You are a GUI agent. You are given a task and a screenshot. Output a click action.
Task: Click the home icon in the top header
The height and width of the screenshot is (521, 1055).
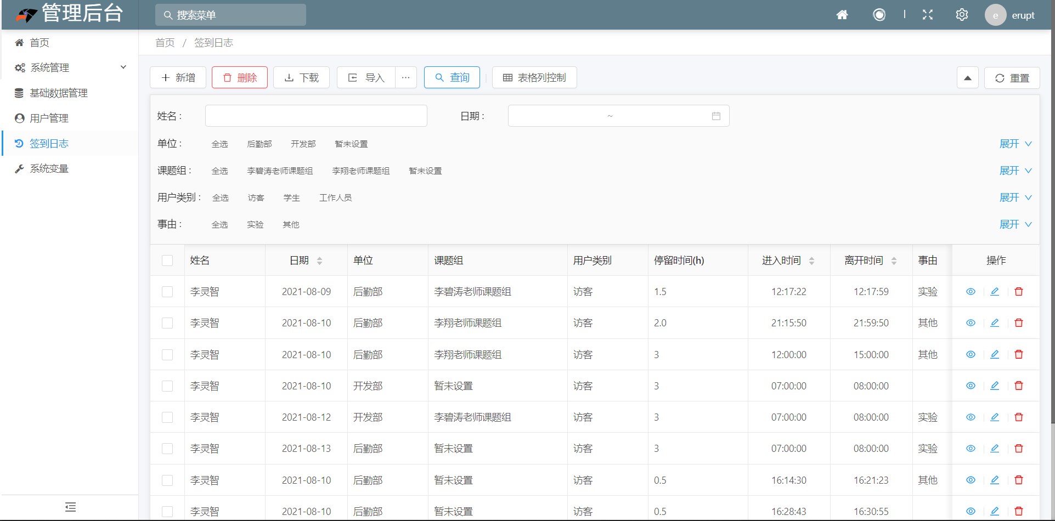(842, 15)
